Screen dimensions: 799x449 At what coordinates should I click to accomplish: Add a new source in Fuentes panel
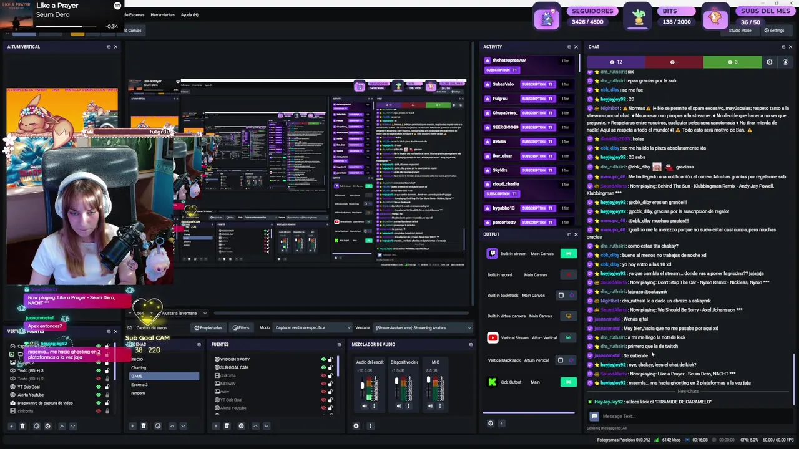tap(216, 426)
